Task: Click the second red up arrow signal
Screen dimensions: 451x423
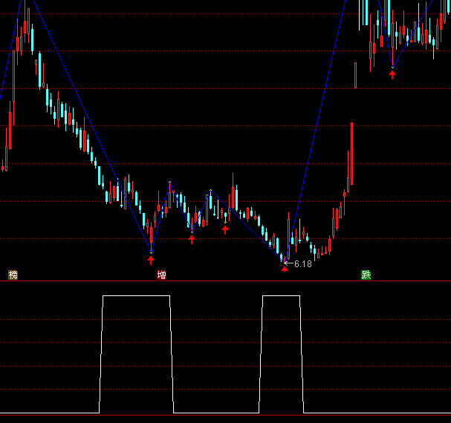Action: pos(192,239)
